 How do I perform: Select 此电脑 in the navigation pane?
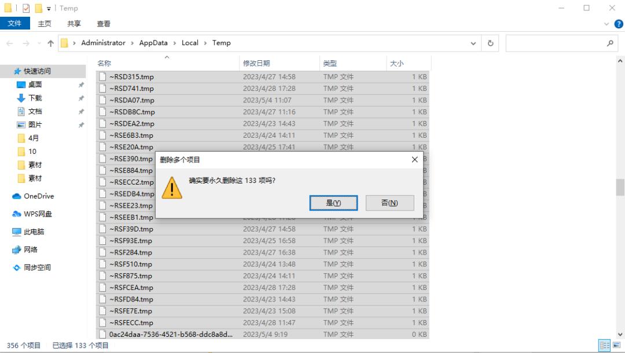pos(34,232)
